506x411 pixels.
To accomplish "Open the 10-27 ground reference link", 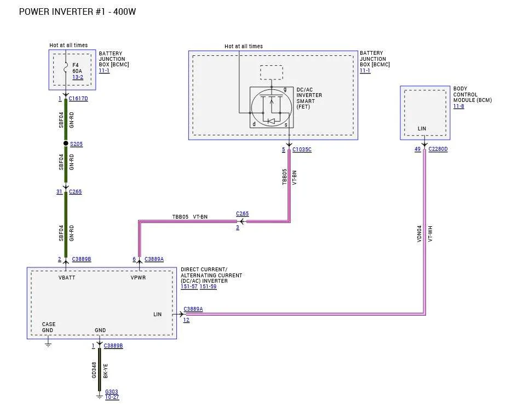I will pyautogui.click(x=112, y=397).
